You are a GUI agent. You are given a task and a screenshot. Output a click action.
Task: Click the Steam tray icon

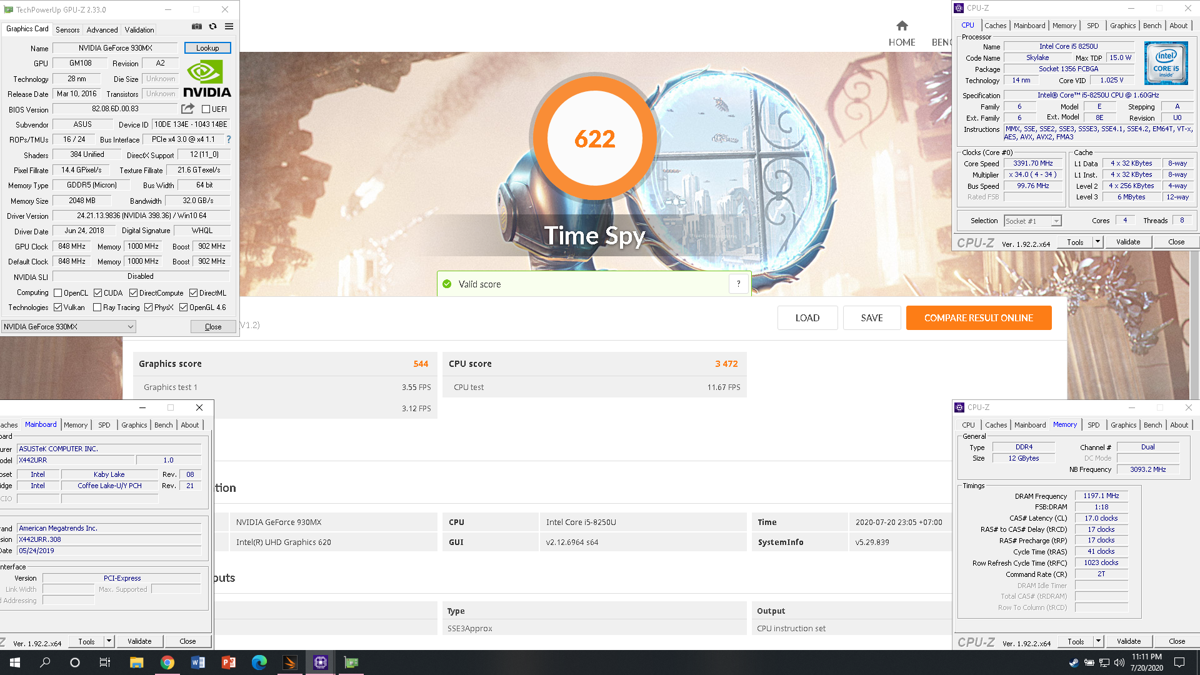(1074, 662)
